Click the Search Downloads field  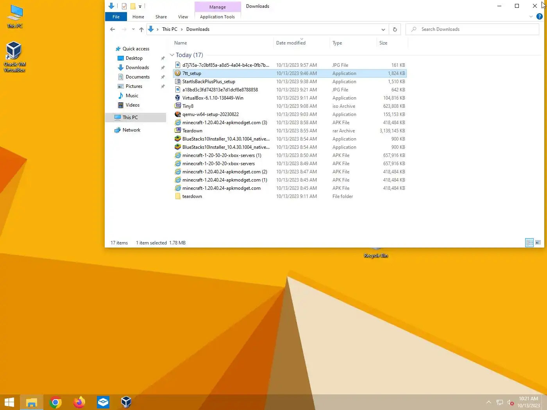click(472, 29)
